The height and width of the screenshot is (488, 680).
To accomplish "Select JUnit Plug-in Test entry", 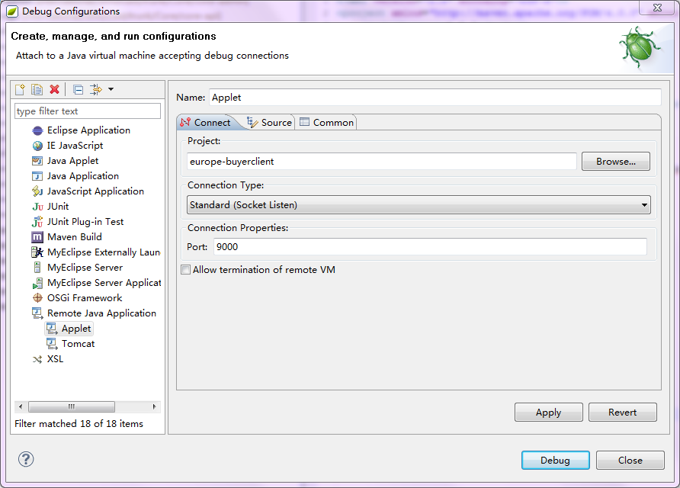I will (x=85, y=222).
